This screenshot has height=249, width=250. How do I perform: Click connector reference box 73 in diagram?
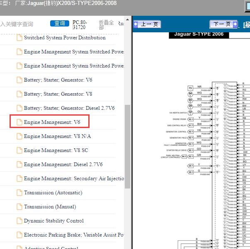(190, 88)
